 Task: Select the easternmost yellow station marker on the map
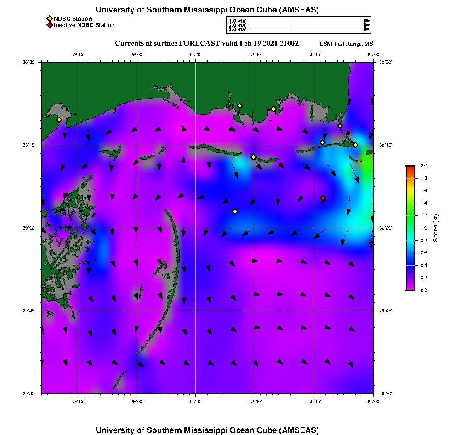(x=355, y=145)
